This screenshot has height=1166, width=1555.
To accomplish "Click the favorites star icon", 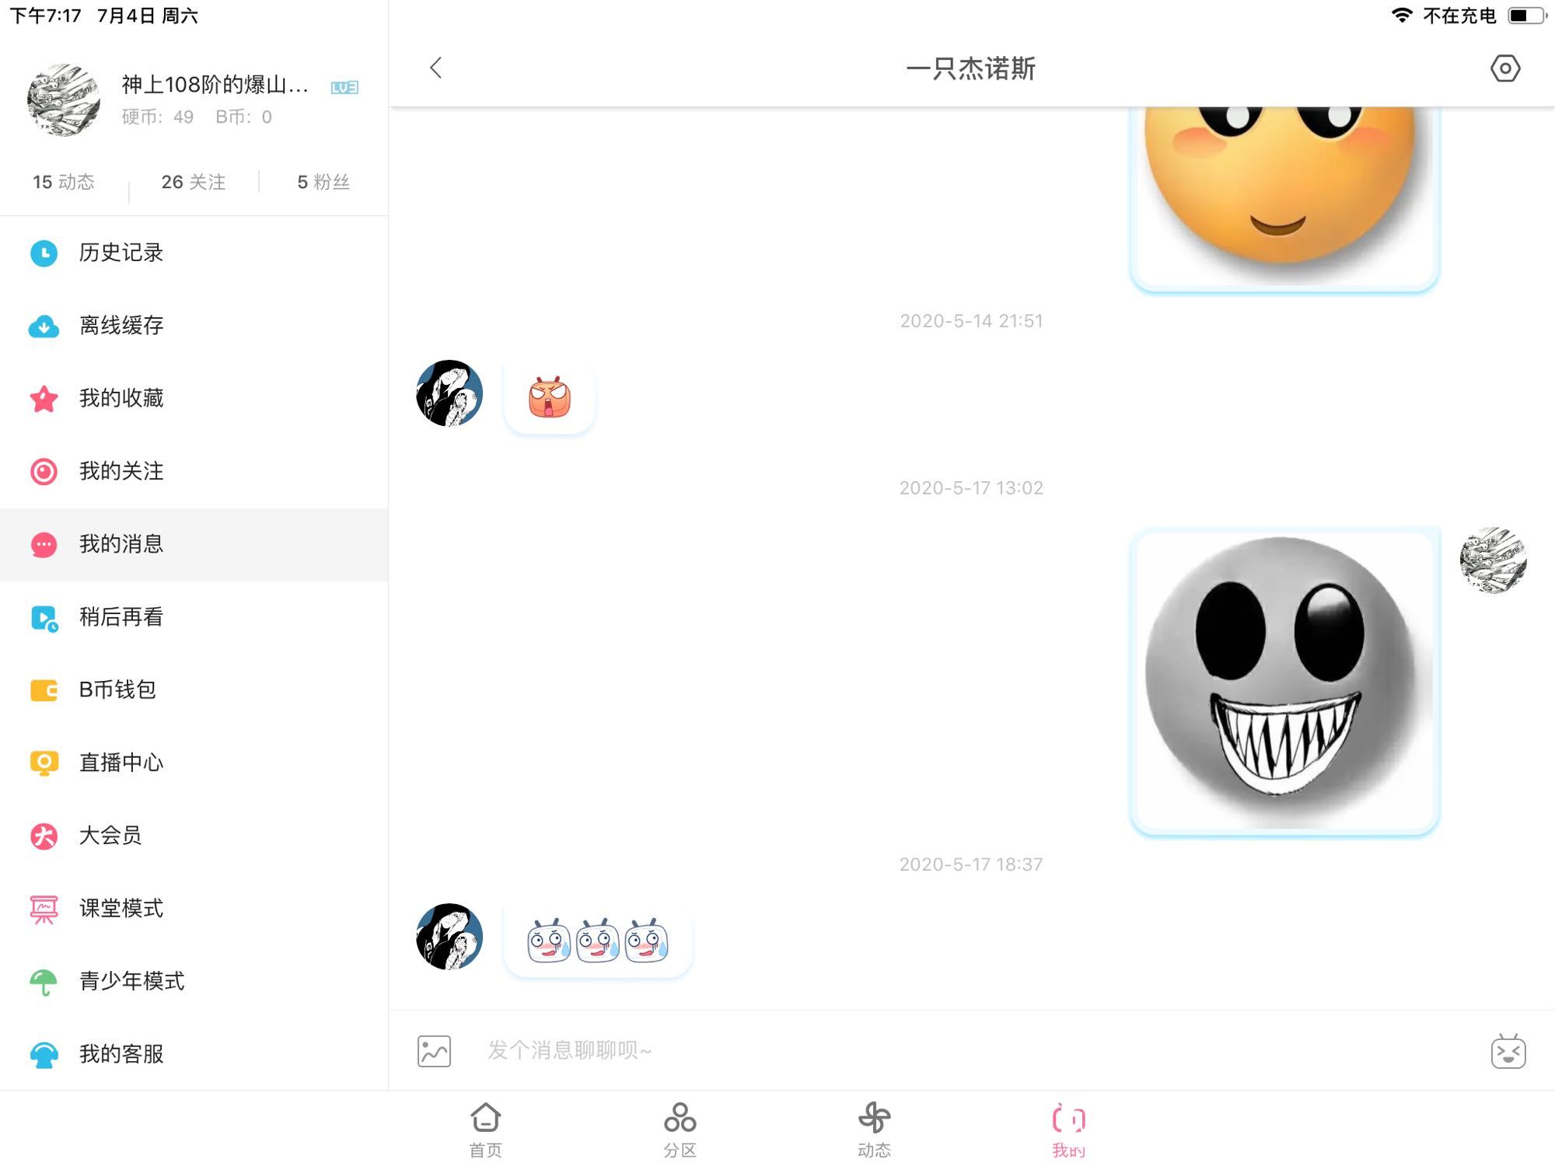I will point(44,399).
